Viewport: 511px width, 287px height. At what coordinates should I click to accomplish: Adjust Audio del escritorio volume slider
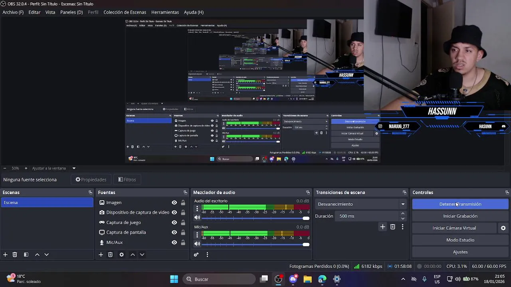[x=255, y=218]
